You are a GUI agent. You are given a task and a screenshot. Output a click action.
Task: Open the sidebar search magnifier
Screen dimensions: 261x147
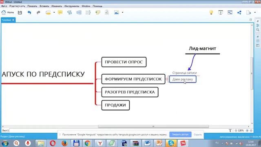pyautogui.click(x=258, y=30)
